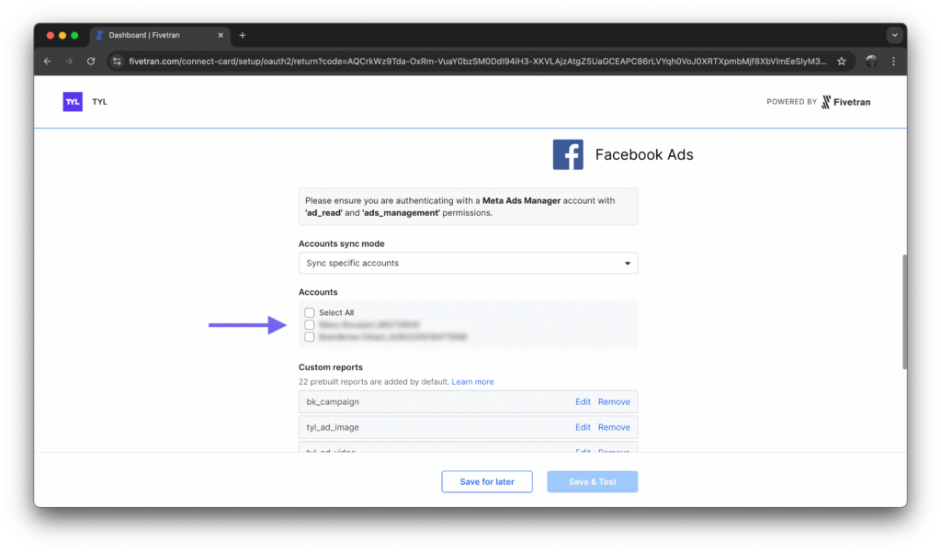Check the Select All checkbox
This screenshot has width=941, height=552.
coord(309,312)
